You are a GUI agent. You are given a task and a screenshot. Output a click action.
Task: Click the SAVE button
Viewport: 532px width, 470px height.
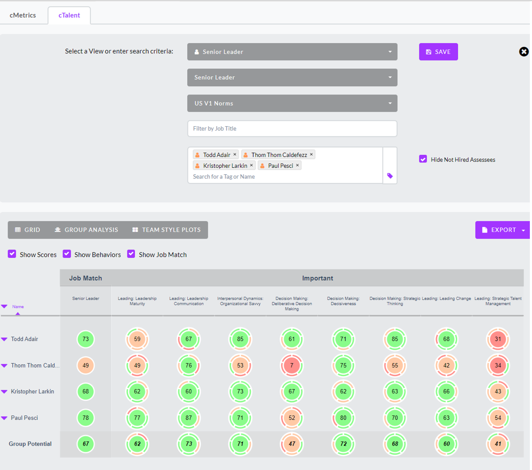click(x=438, y=51)
